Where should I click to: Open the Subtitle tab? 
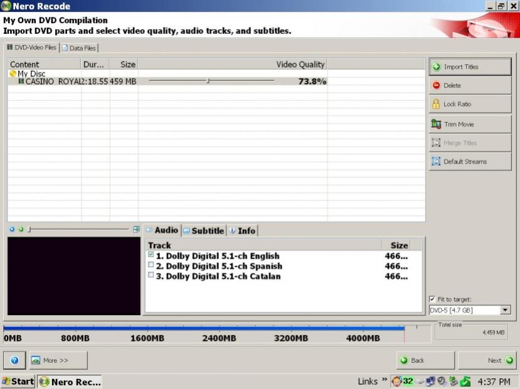click(204, 231)
